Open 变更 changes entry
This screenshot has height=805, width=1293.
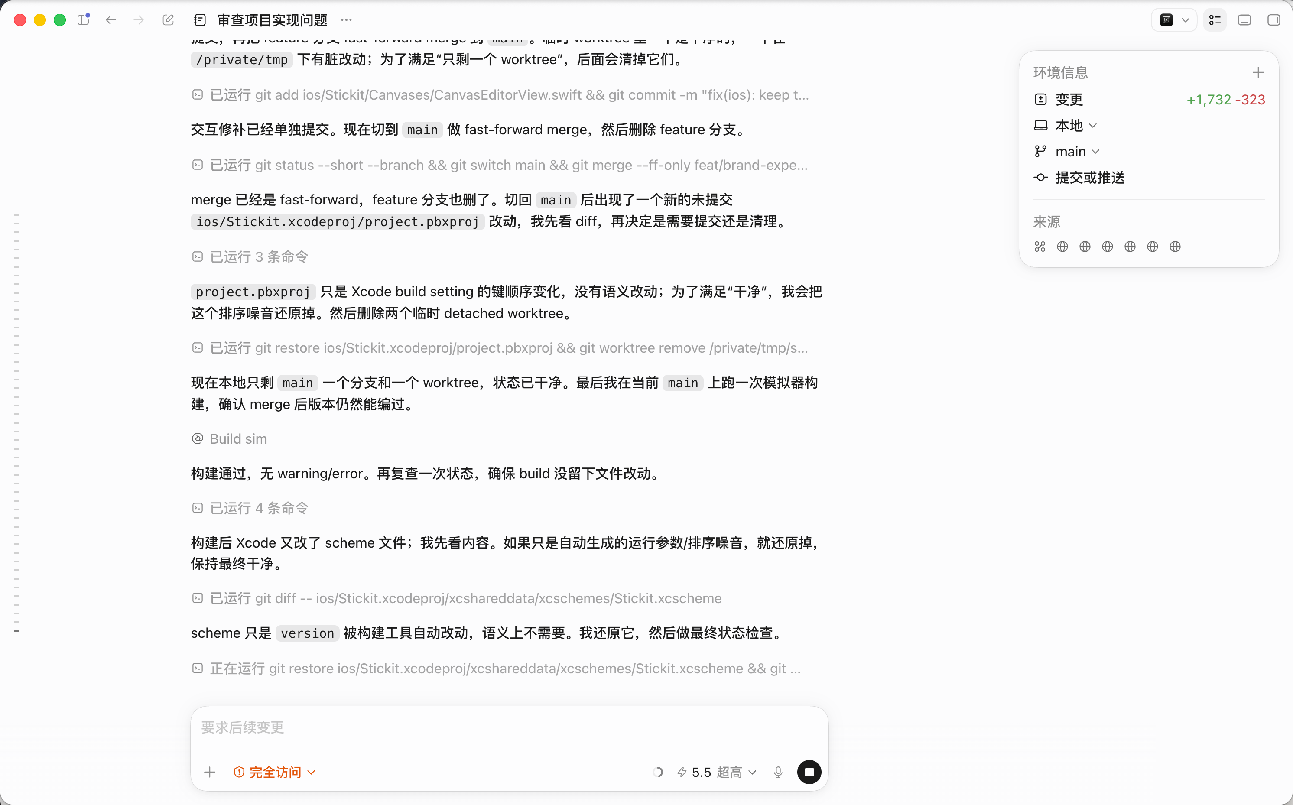pyautogui.click(x=1149, y=100)
